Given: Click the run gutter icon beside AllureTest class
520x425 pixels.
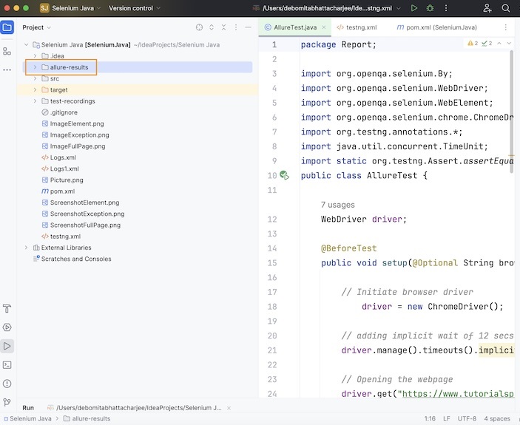Looking at the screenshot, I should click(285, 176).
